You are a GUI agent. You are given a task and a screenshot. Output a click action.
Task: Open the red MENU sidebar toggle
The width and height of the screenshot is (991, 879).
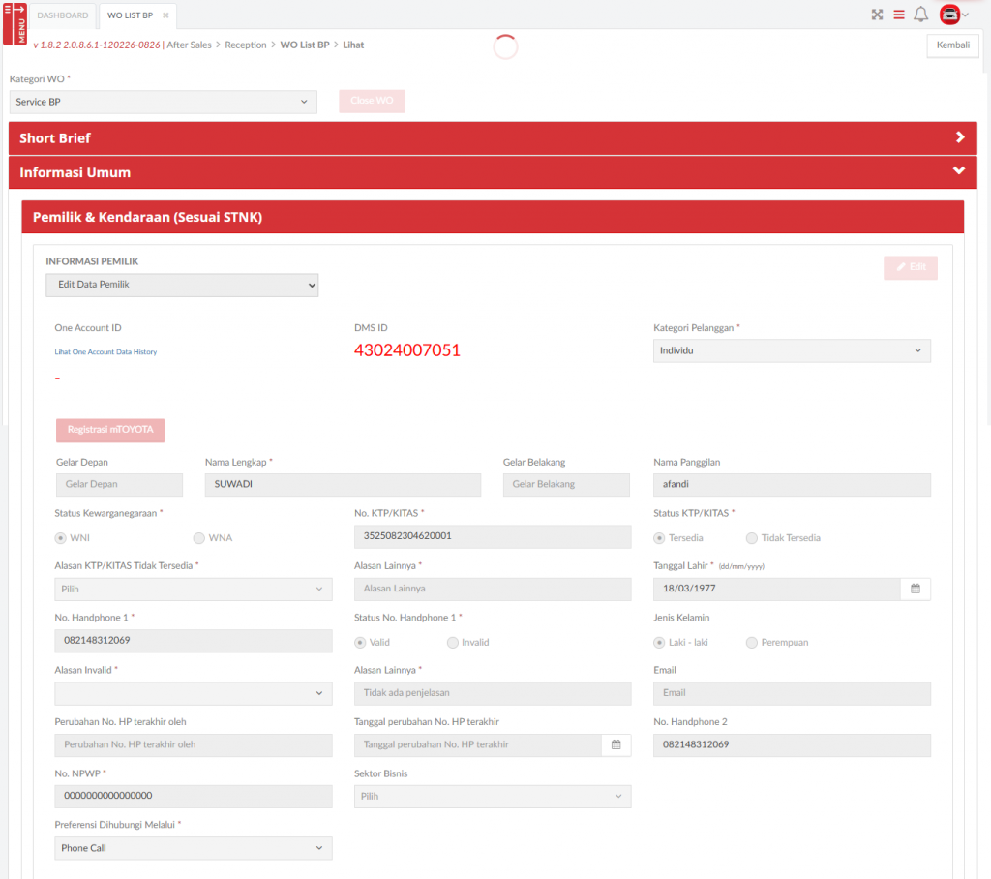point(15,23)
